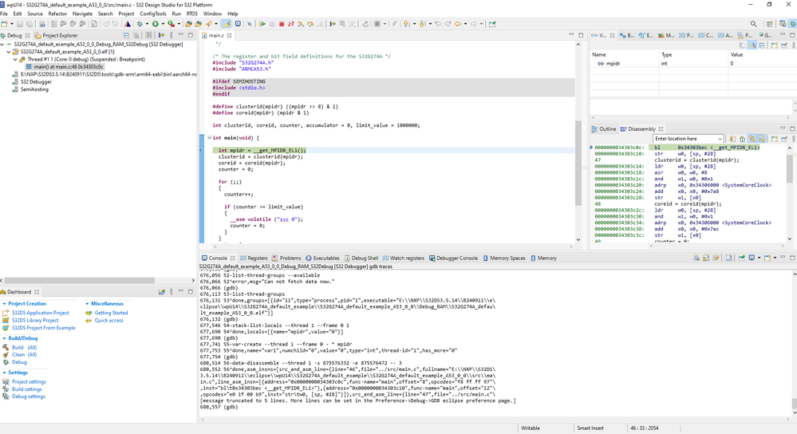Click the green Run launch button
Screen dimensions: 797x434
(x=156, y=24)
